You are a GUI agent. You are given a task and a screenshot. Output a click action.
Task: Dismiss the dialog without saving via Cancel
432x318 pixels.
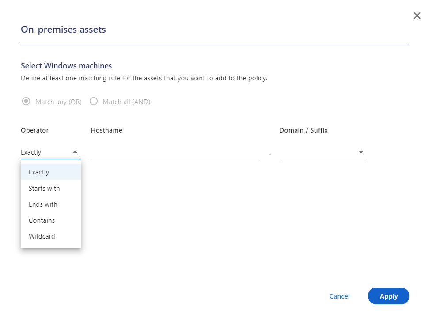(339, 296)
